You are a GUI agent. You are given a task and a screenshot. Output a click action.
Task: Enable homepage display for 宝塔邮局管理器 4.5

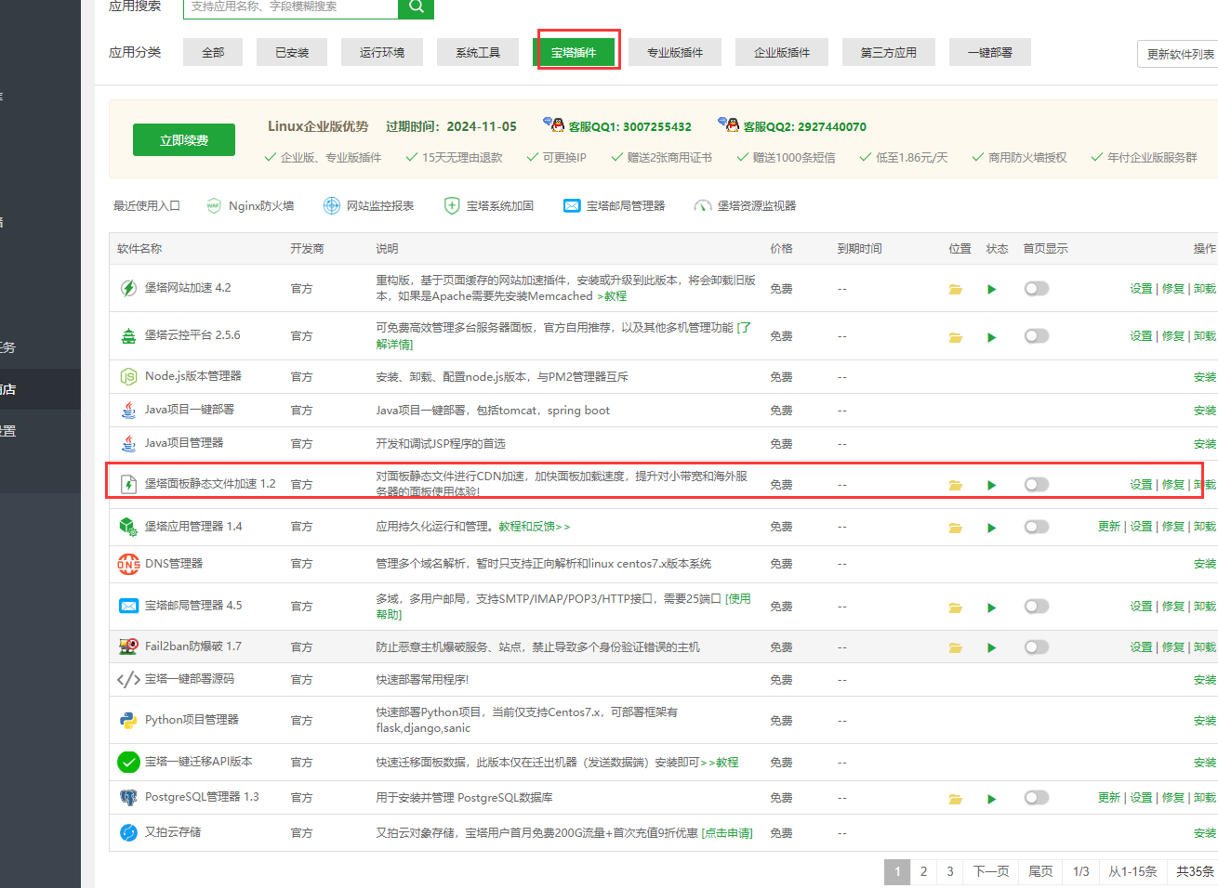1036,606
